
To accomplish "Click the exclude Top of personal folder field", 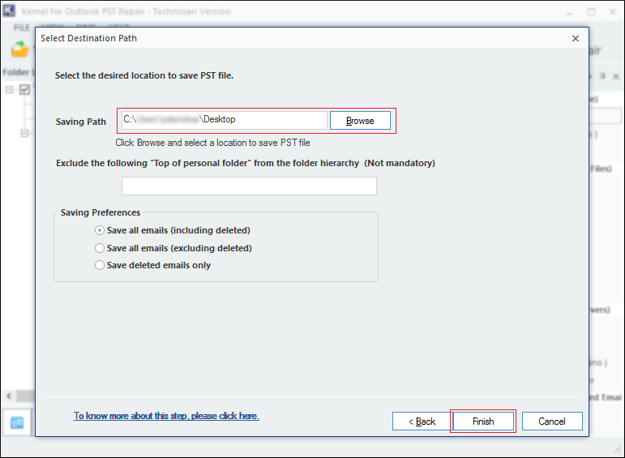I will [249, 186].
